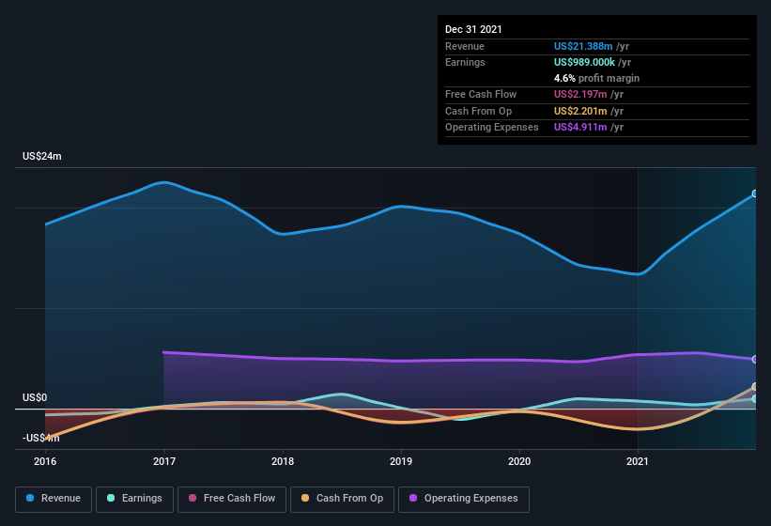
Task: Click the US$989.000k earnings value
Action: click(584, 62)
